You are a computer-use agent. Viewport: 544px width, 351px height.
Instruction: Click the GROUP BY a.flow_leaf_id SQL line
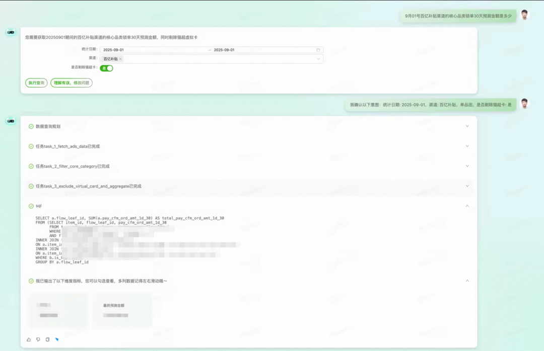click(x=62, y=262)
